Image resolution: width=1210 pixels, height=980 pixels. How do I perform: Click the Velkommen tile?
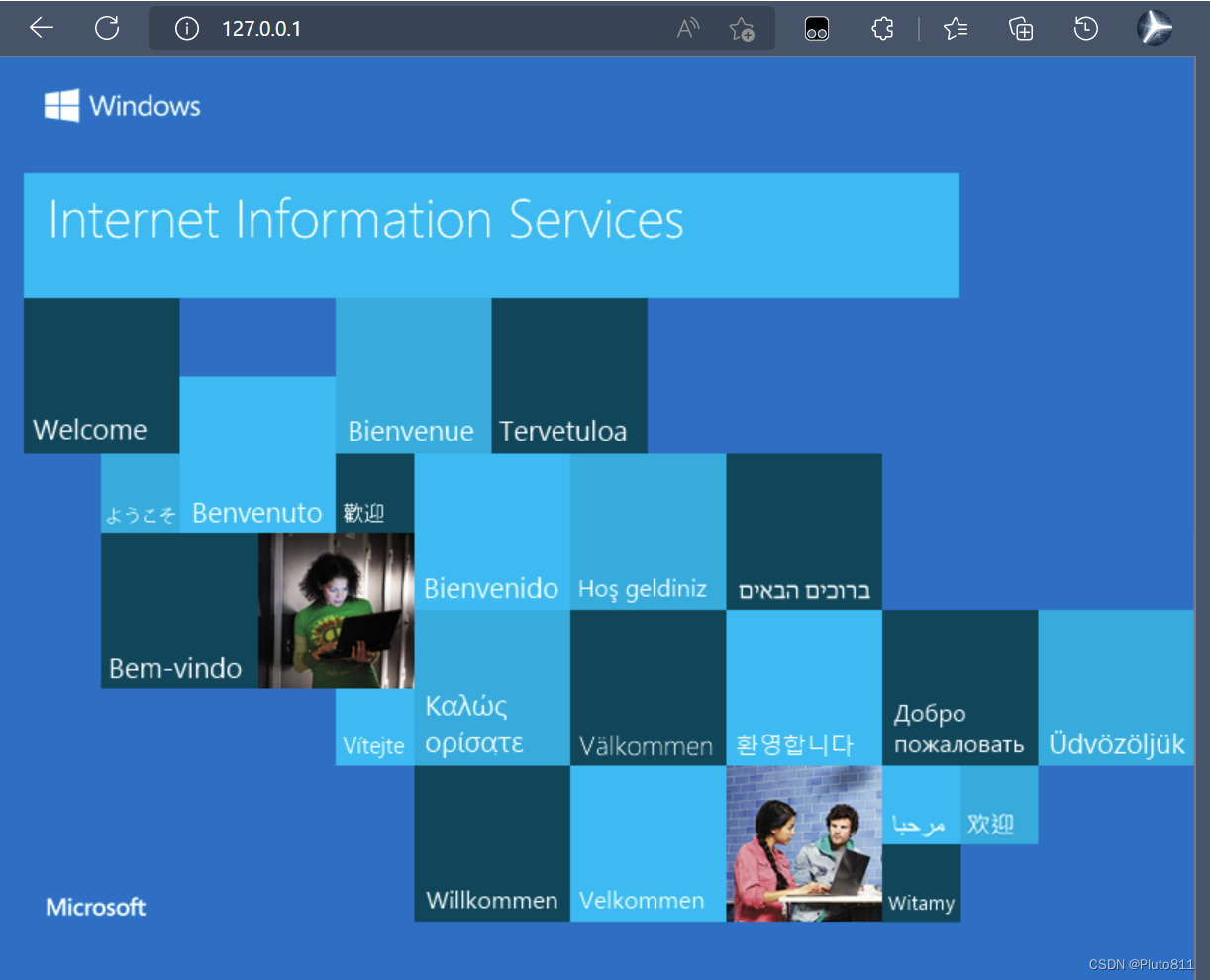pyautogui.click(x=648, y=843)
